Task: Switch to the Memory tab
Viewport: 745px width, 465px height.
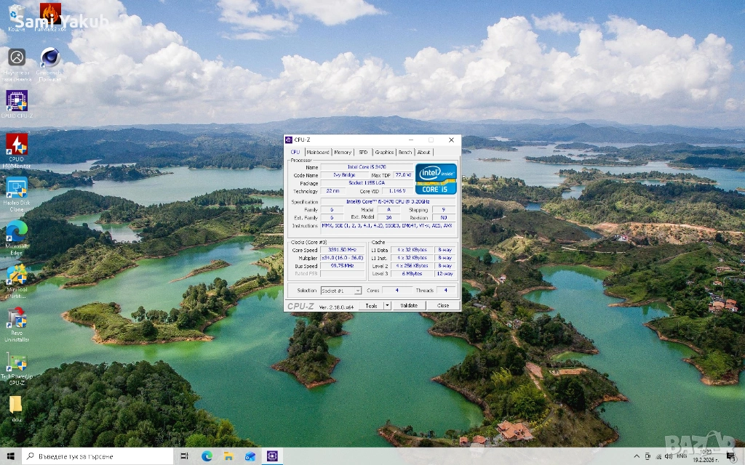Action: pos(343,153)
